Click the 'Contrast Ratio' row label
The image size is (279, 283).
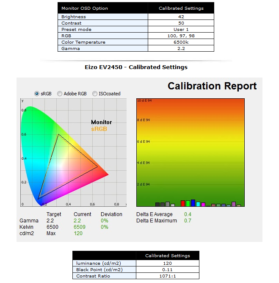93,276
